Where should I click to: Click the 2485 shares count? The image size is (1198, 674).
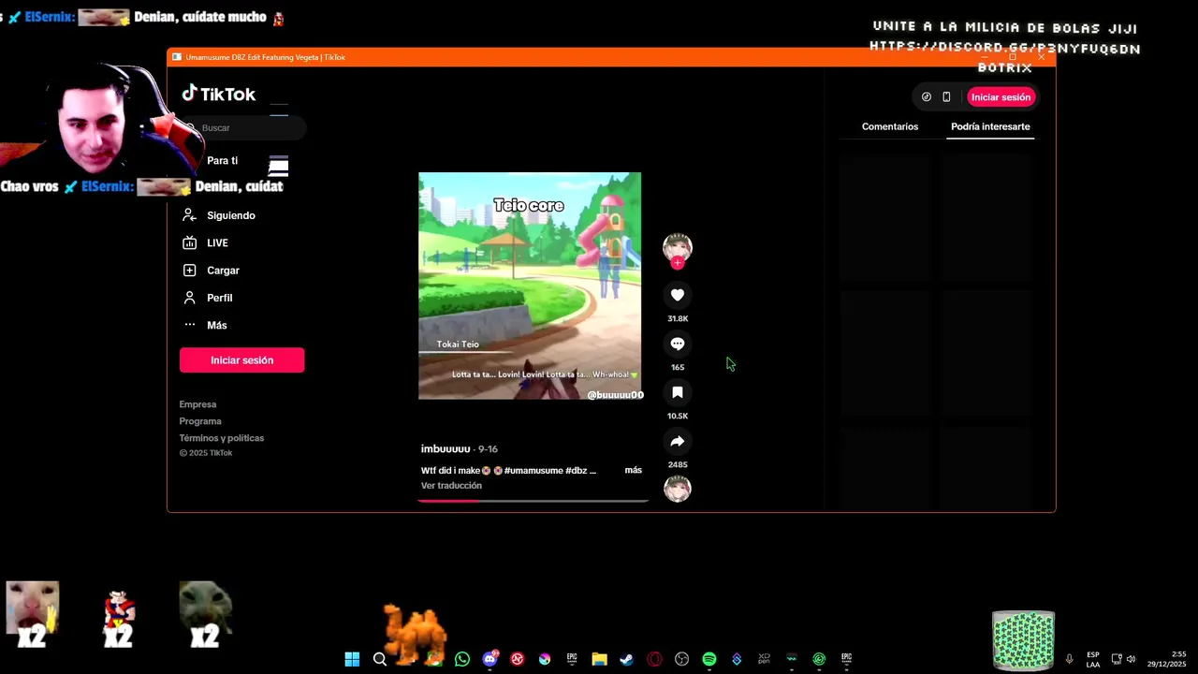point(678,464)
